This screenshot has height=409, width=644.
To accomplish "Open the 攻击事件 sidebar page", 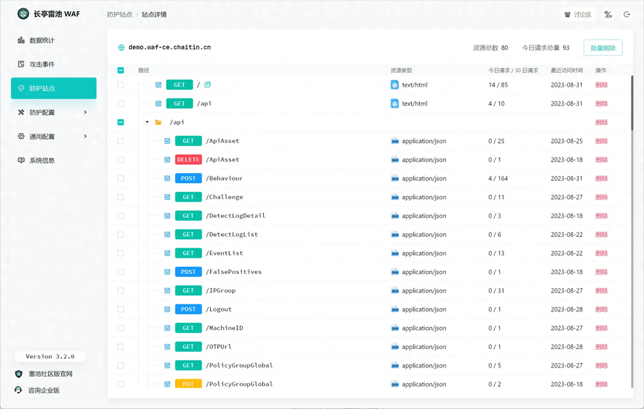I will (42, 64).
